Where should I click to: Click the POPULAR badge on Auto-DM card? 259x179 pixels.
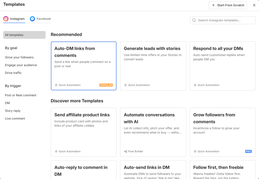pyautogui.click(x=106, y=85)
